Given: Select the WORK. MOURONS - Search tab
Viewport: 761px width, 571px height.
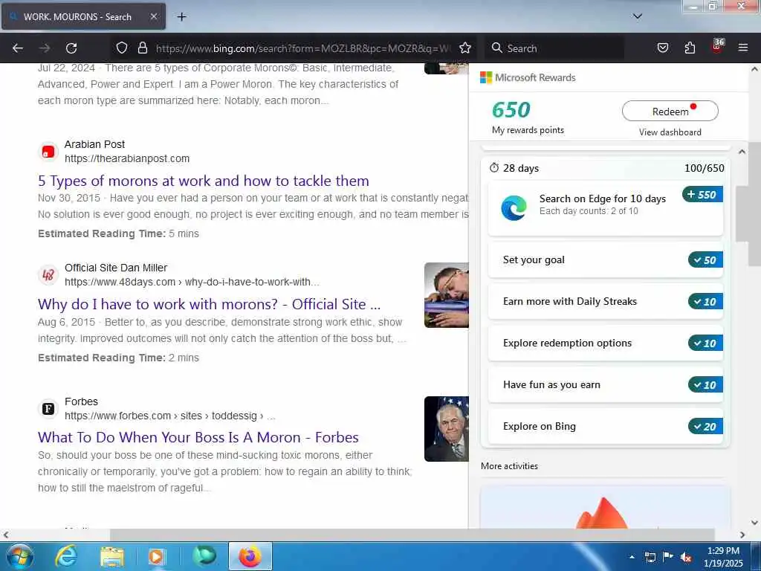Looking at the screenshot, I should (x=83, y=16).
